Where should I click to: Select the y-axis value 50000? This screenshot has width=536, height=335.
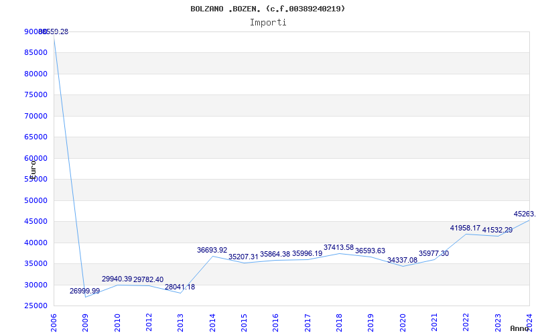pyautogui.click(x=36, y=200)
